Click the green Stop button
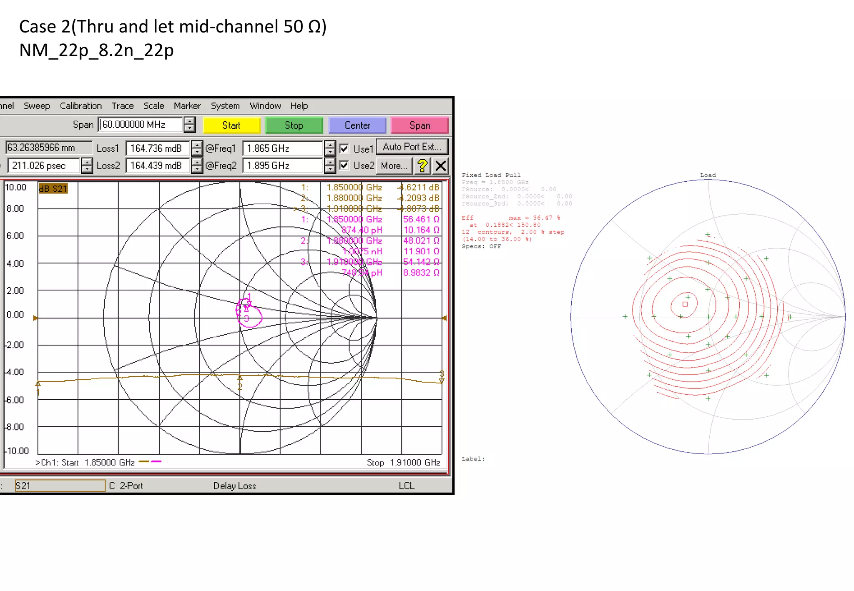854x591 pixels. [294, 125]
